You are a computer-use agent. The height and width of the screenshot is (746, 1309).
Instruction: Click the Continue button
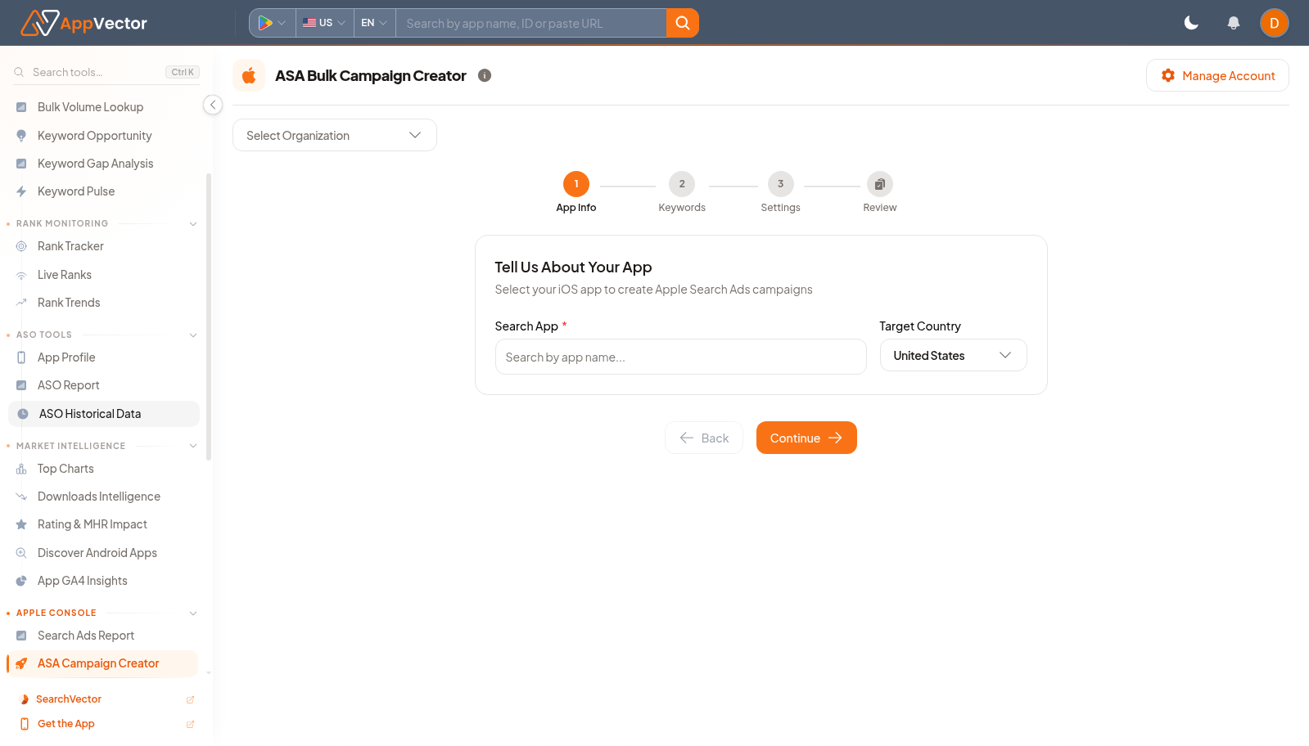tap(806, 438)
